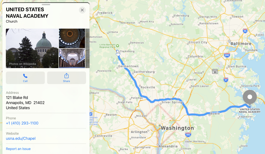Viewport: 265px width, 154px height.
Task: Tap the +1 (410) 293-1100 phone number
Action: pos(22,123)
